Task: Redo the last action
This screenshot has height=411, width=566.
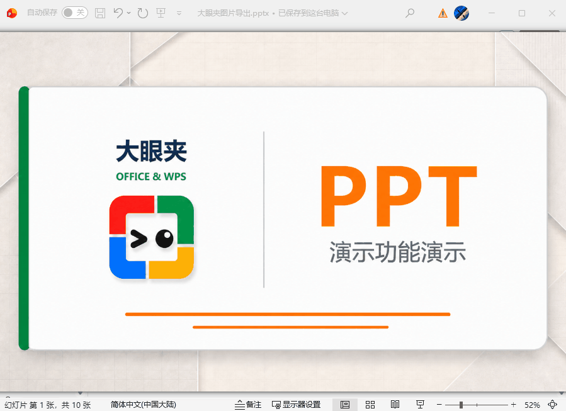Action: point(143,13)
